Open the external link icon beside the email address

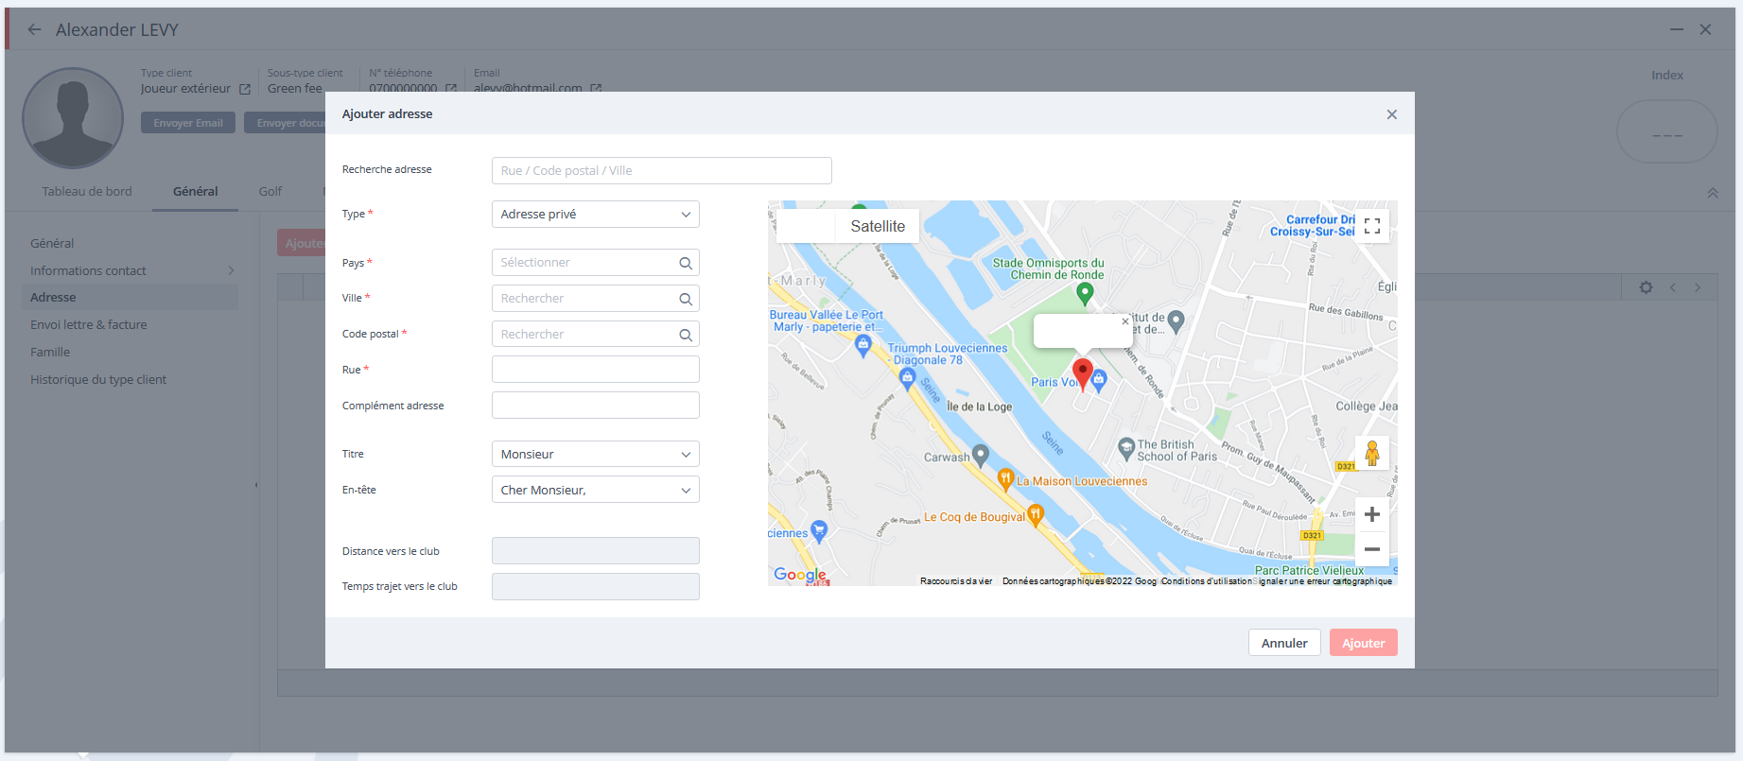pyautogui.click(x=596, y=89)
